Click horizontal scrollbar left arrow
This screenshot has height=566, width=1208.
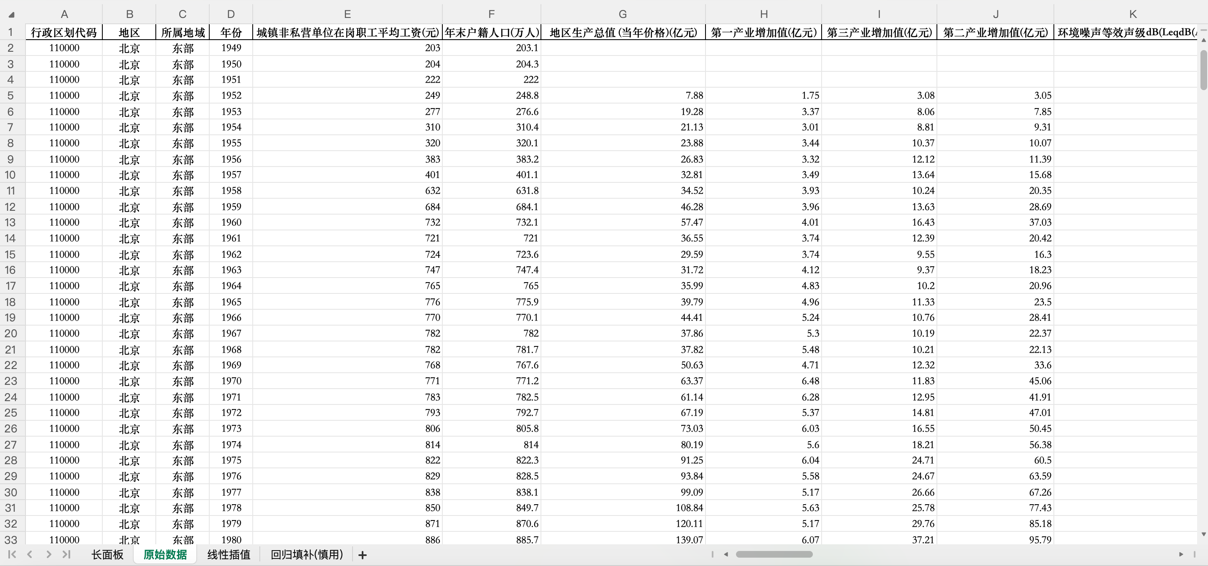tap(726, 554)
